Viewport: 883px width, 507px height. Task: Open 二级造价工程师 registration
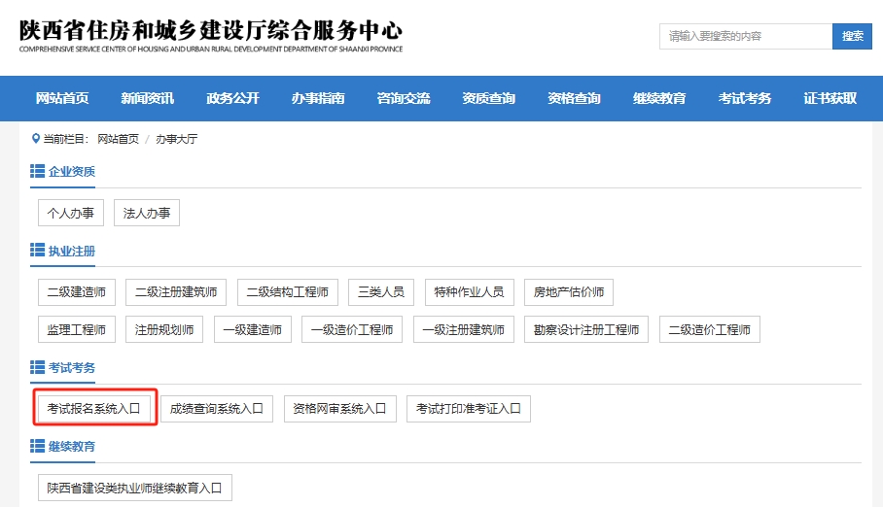tap(710, 330)
